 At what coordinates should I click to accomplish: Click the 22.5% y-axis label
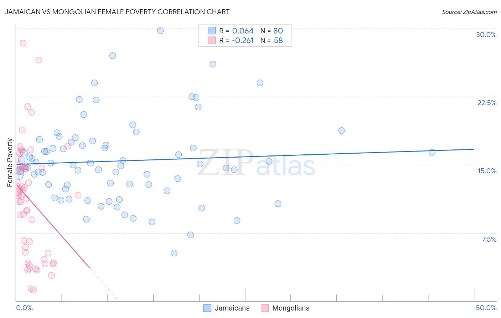click(x=487, y=103)
